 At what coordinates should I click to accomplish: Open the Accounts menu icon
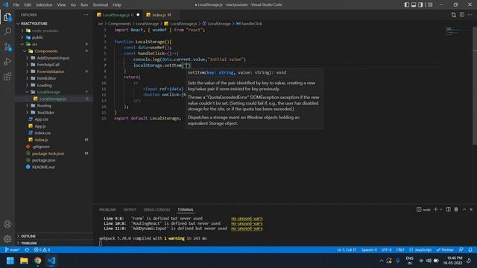click(7, 224)
